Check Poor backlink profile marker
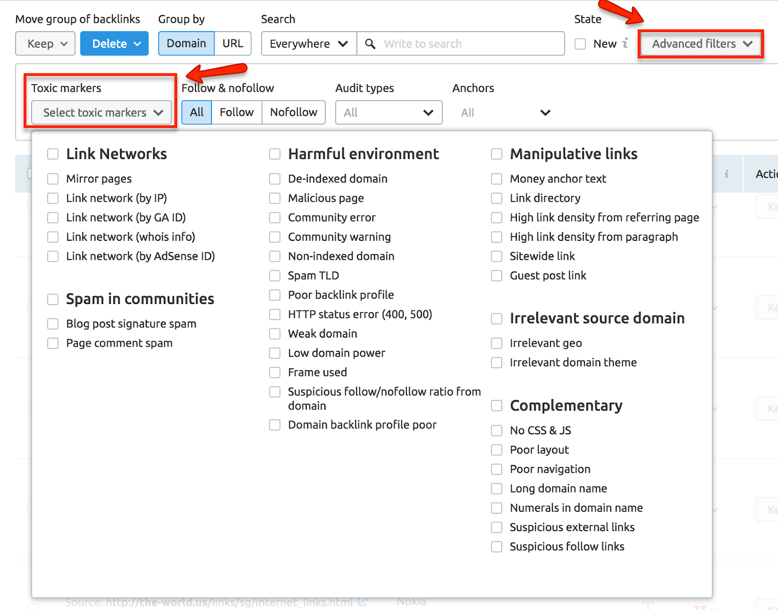This screenshot has width=778, height=610. click(275, 295)
